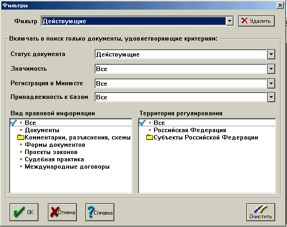Click the bullet marker beside Проекты законов
The width and height of the screenshot is (287, 227).
coord(21,152)
